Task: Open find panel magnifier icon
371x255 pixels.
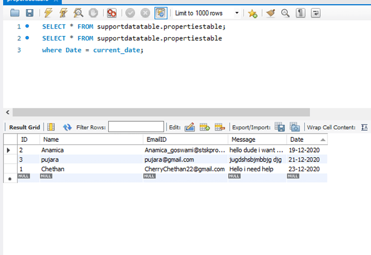Action: point(285,13)
